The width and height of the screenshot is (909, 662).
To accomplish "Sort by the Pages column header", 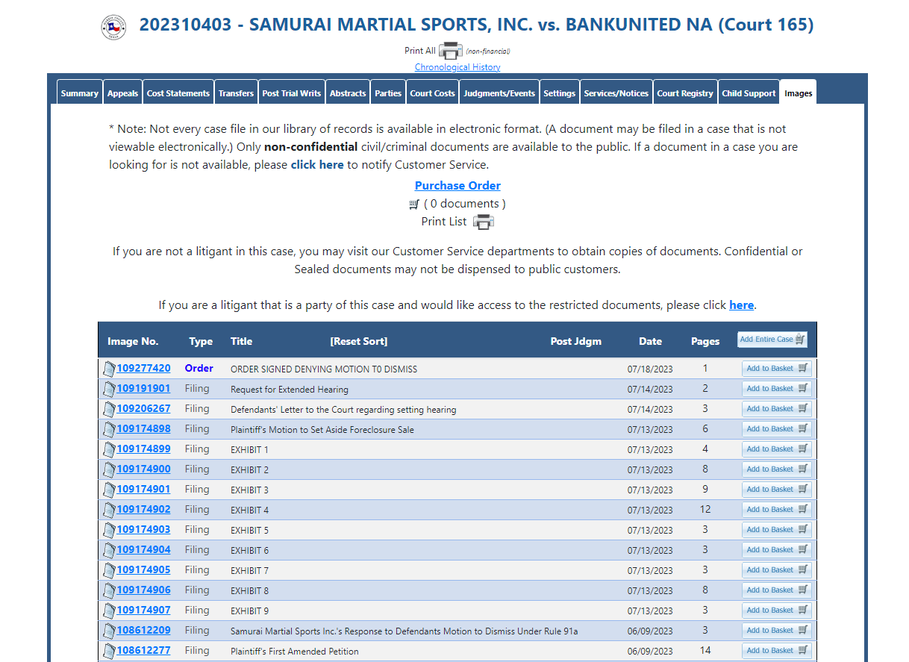I will (x=705, y=341).
